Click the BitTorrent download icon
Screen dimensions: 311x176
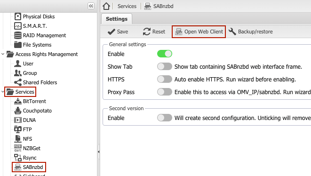18,101
